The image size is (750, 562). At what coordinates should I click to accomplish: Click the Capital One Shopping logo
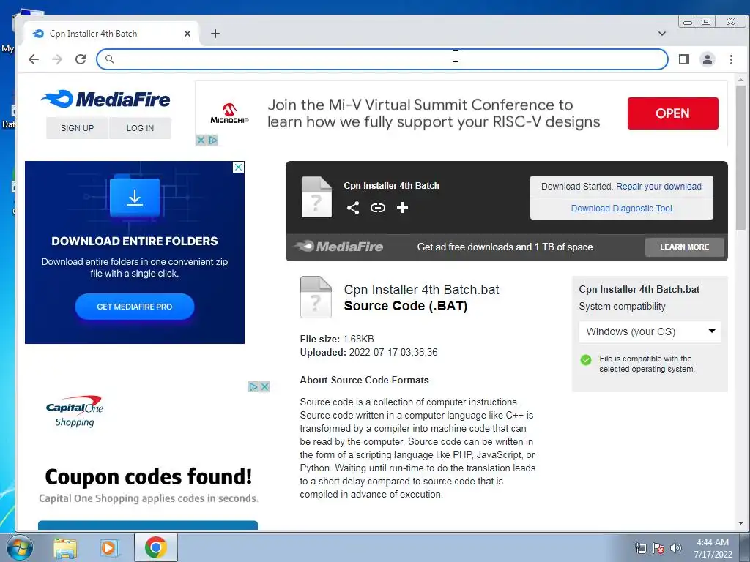coord(75,411)
